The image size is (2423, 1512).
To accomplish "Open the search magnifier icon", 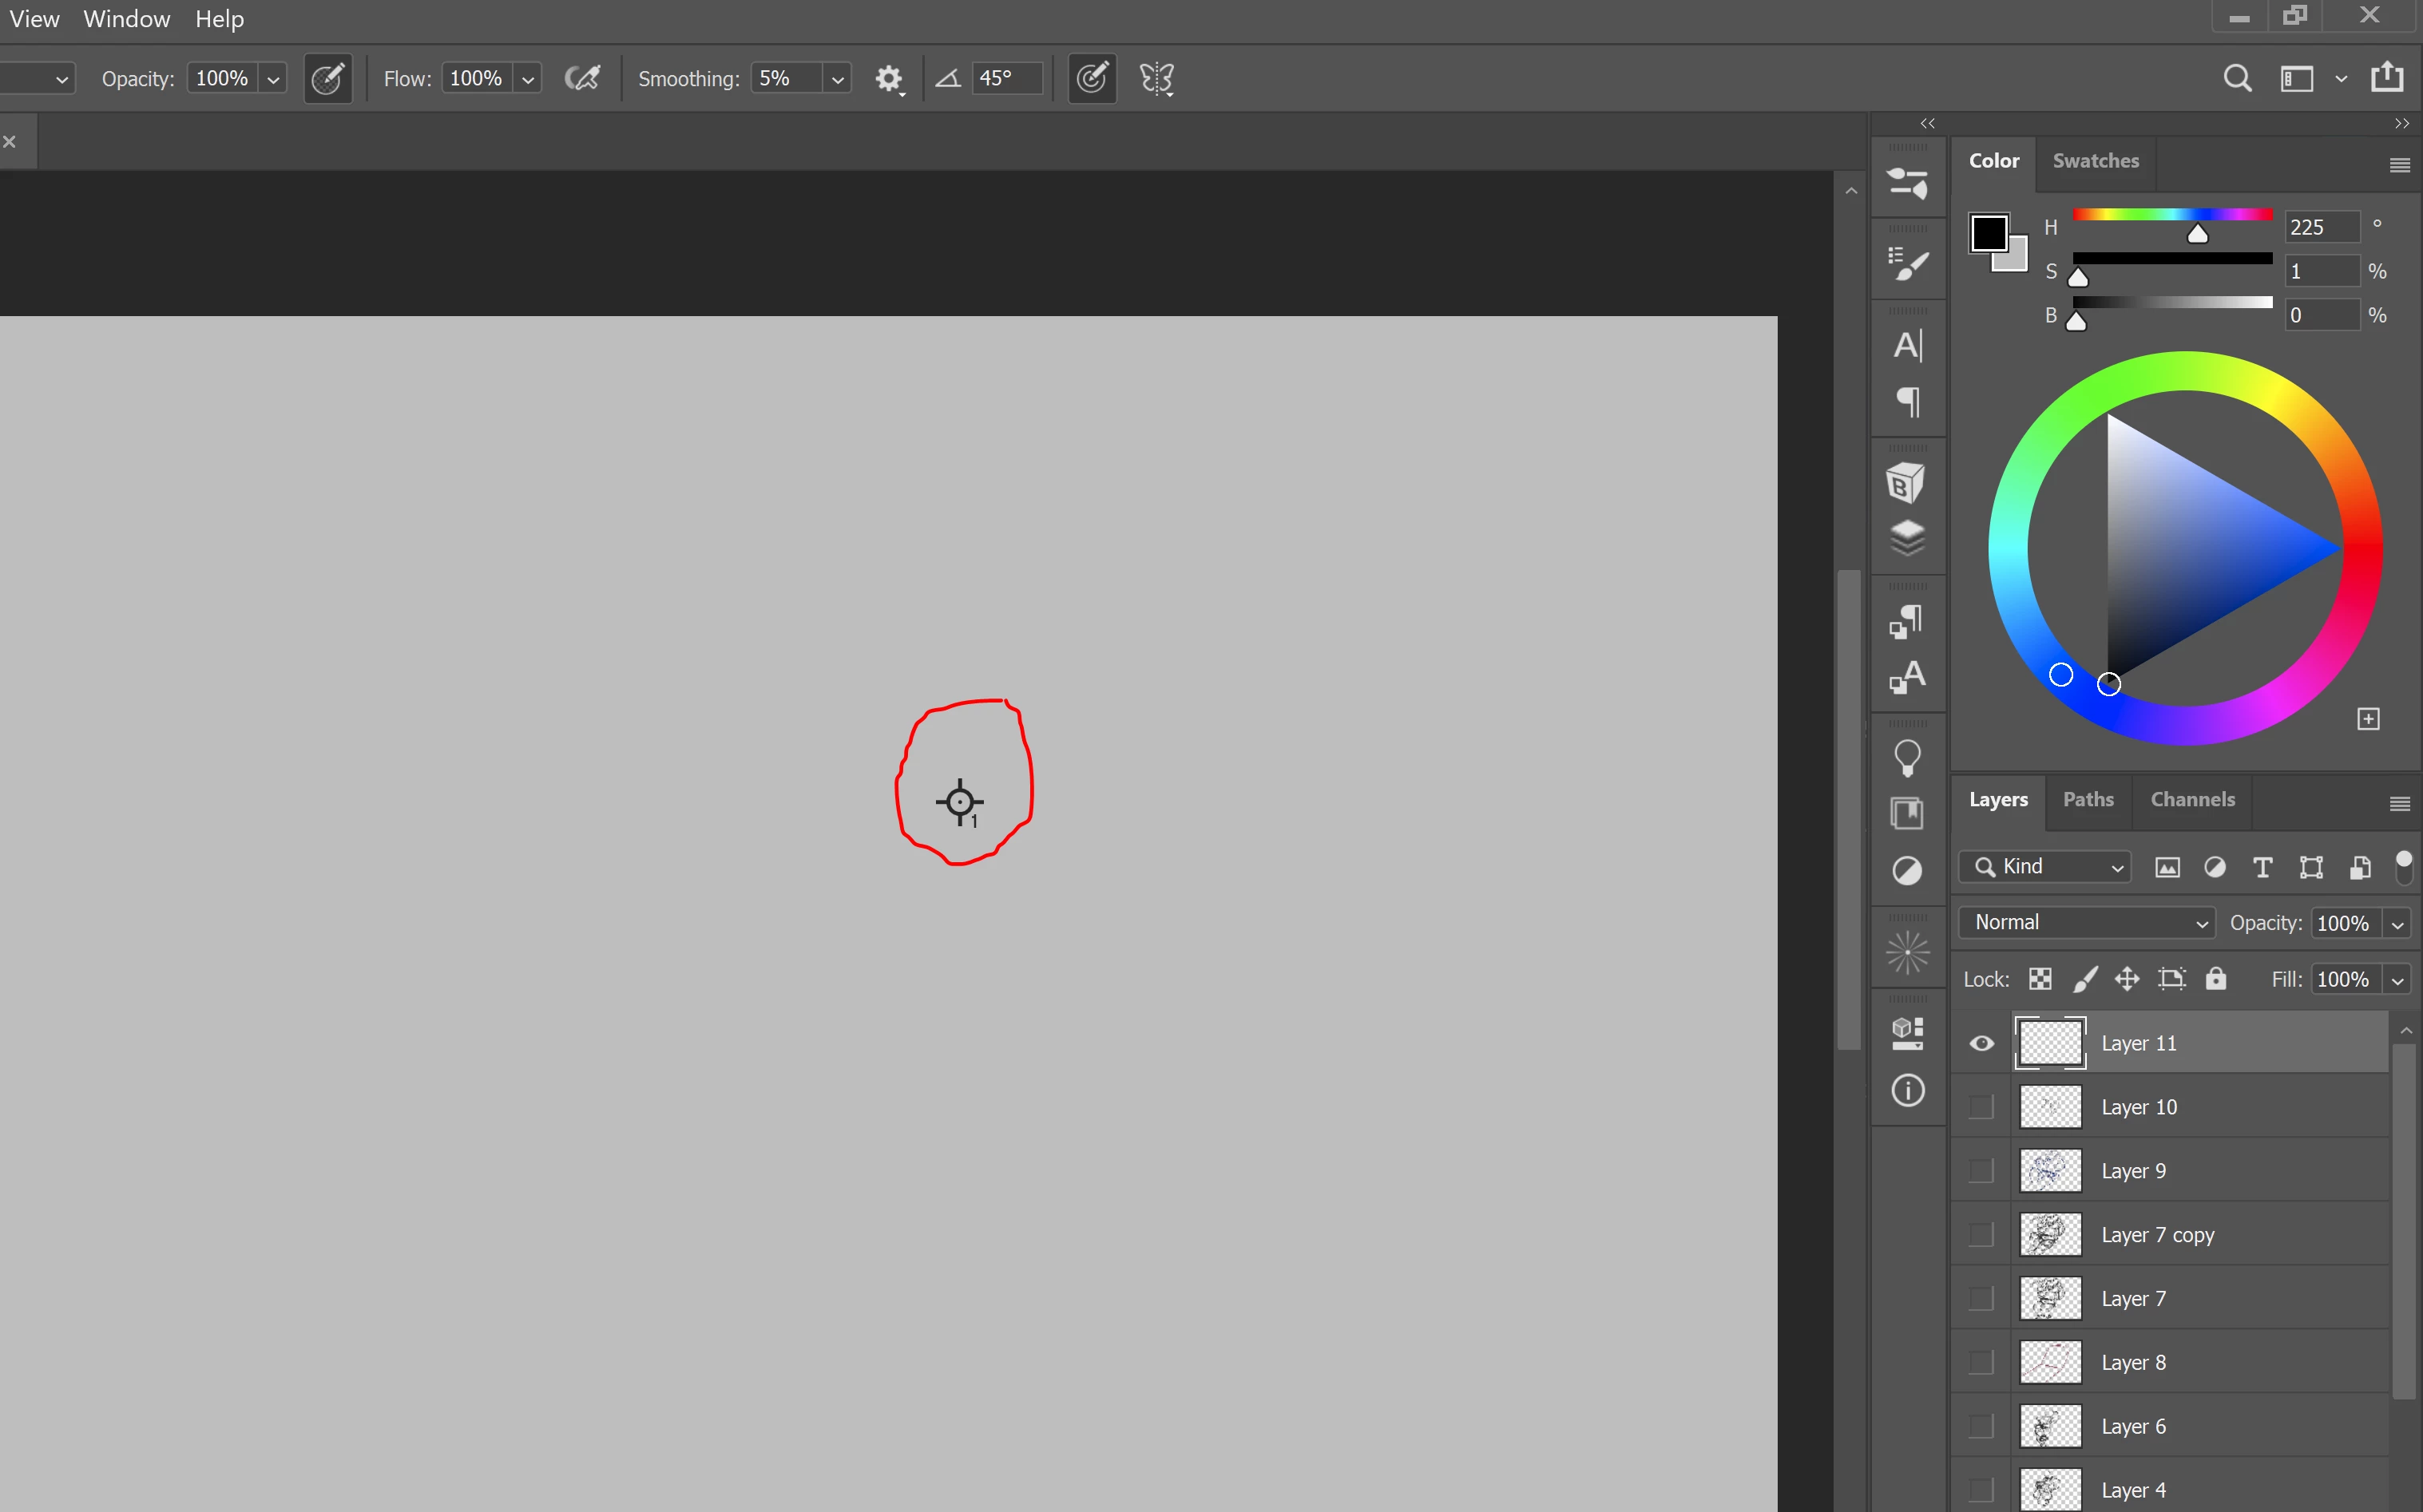I will pyautogui.click(x=2237, y=78).
